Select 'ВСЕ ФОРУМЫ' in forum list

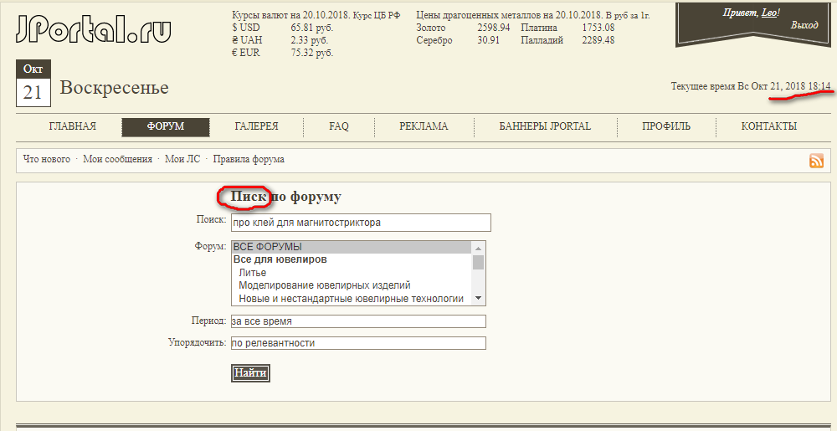[352, 247]
